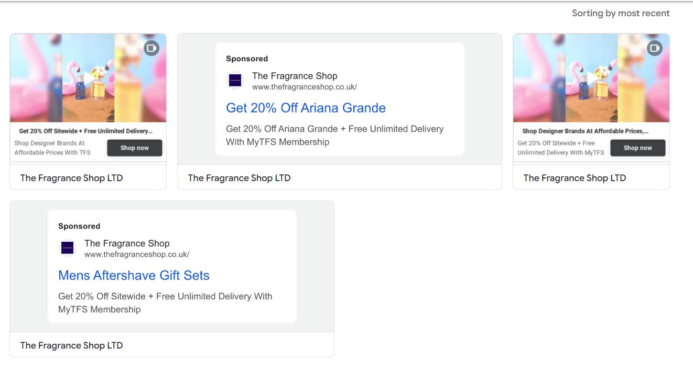Play the video in the 'Shop Designer Brands' headline ad
Image resolution: width=693 pixels, height=370 pixels.
click(x=592, y=77)
